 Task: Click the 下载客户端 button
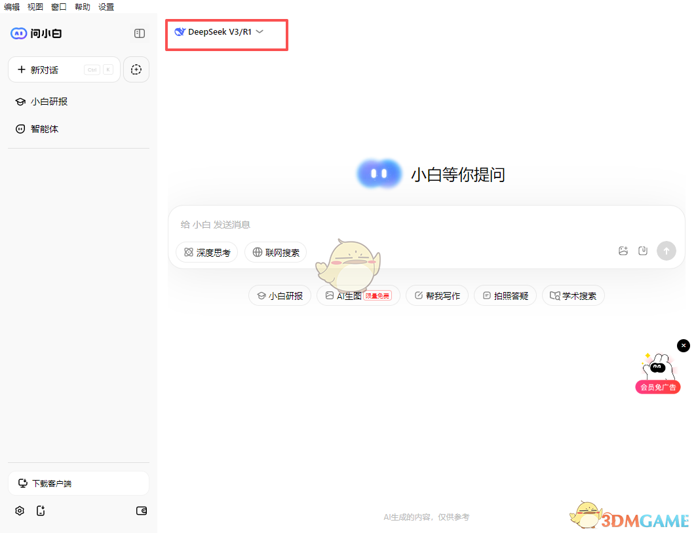click(x=78, y=483)
